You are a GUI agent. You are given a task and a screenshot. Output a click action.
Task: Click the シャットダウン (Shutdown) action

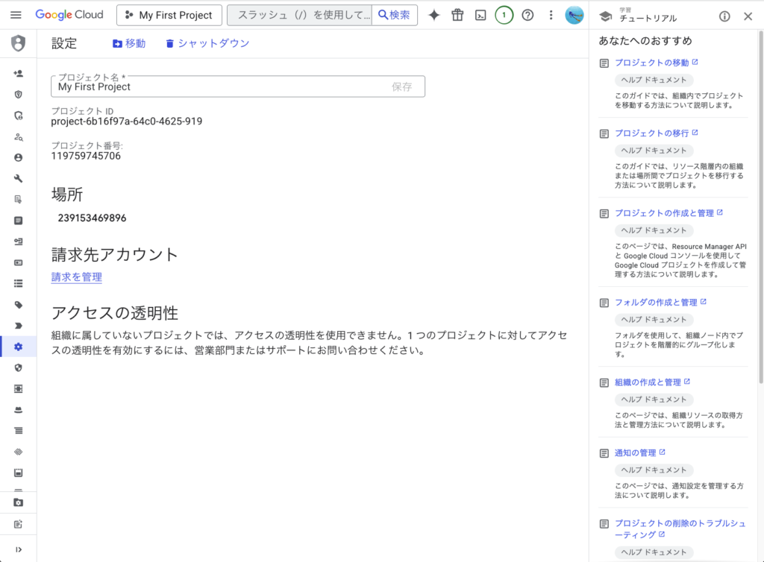tap(207, 43)
